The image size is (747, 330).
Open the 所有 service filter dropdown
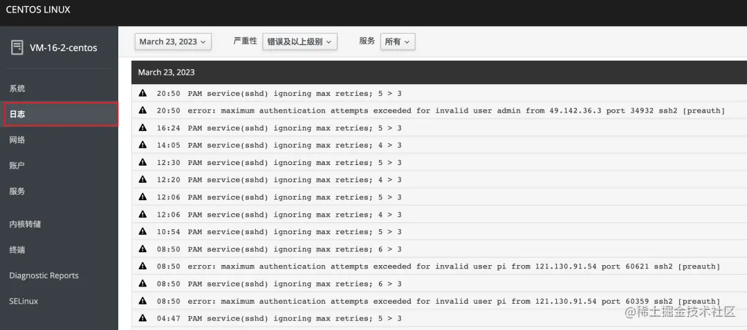pos(397,41)
